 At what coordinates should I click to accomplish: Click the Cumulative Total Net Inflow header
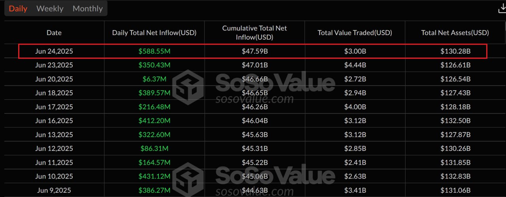[255, 33]
